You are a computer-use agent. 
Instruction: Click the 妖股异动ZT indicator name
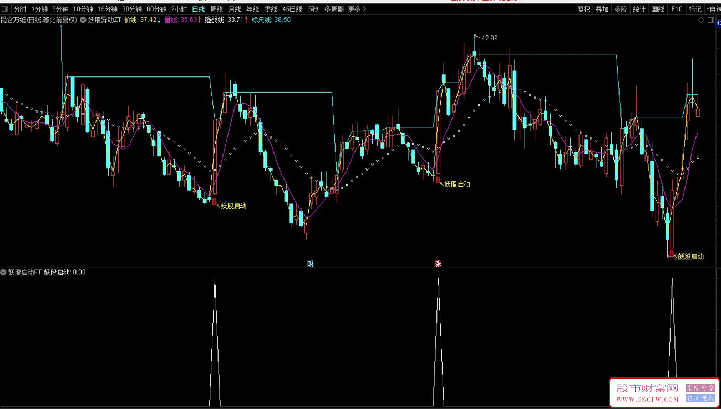(x=104, y=20)
